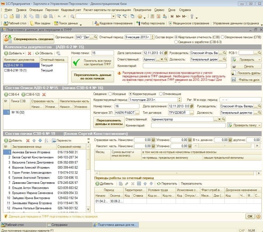
Task: Click the M+ memory toolbar button
Action: click(178, 16)
